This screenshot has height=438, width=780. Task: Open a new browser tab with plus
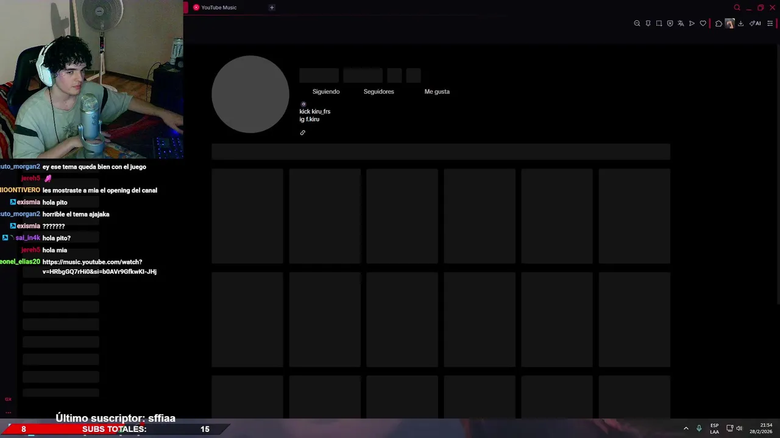(272, 7)
